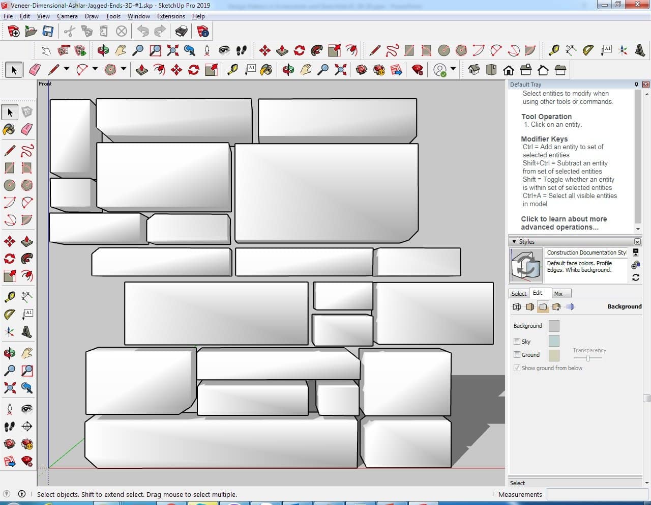This screenshot has height=505, width=651.
Task: Open the Extensions menu
Action: [x=171, y=16]
